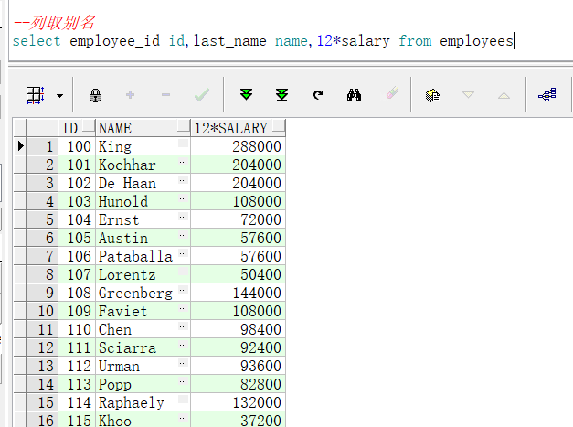This screenshot has width=573, height=427.
Task: Select the name cell 'Hunold'
Action: (x=143, y=201)
